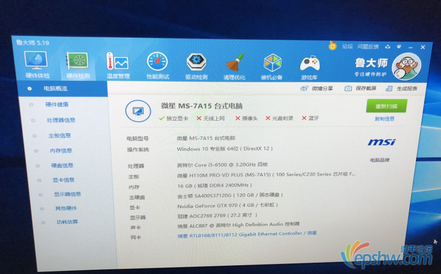Click green 重新扫描 rescan button
Image resolution: width=441 pixels, height=274 pixels.
coord(386,106)
